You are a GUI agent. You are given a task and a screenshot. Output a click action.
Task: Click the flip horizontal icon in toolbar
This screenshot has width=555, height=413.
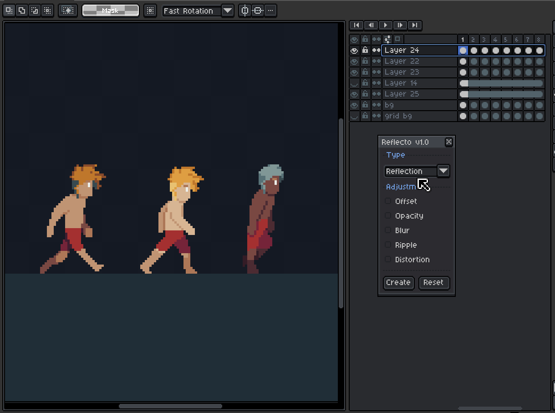tap(245, 10)
